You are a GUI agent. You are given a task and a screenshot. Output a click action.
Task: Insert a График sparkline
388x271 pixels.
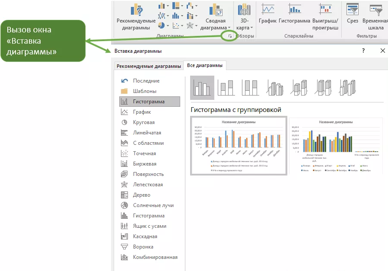coord(268,13)
